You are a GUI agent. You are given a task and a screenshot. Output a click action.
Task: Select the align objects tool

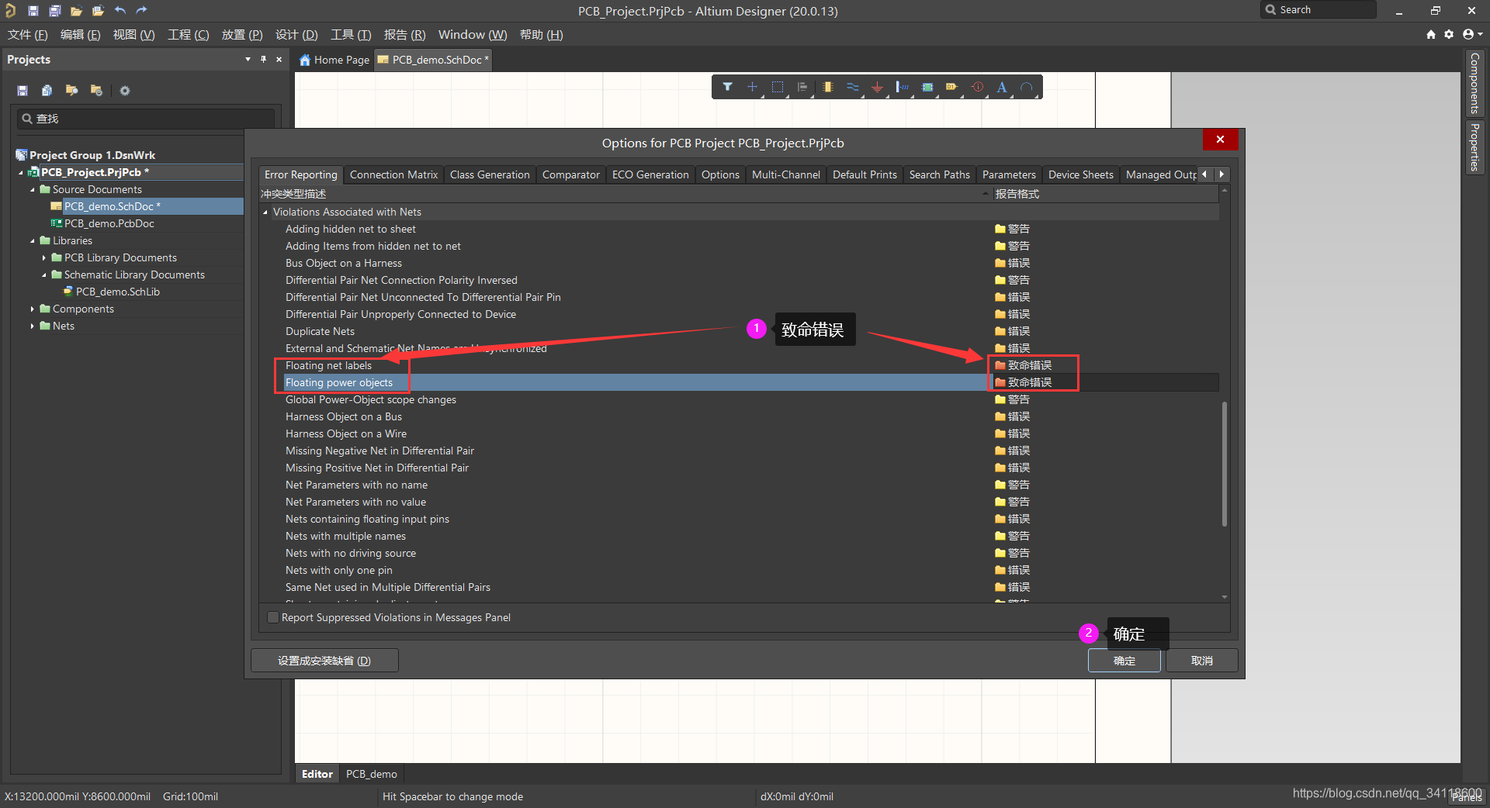click(x=802, y=87)
